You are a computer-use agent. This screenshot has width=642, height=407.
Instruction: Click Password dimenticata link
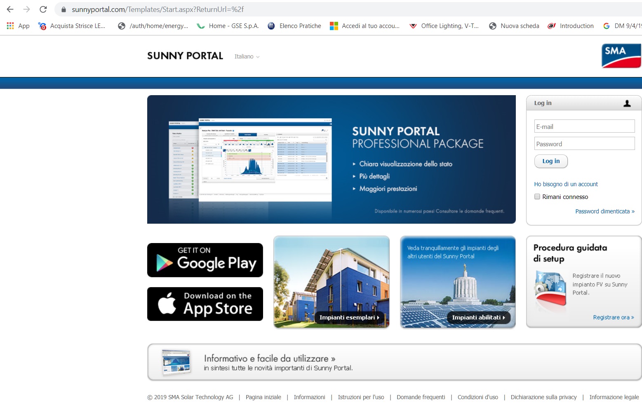605,211
